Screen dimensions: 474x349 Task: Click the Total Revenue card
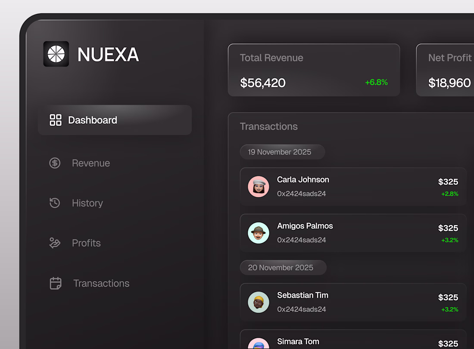pyautogui.click(x=314, y=70)
